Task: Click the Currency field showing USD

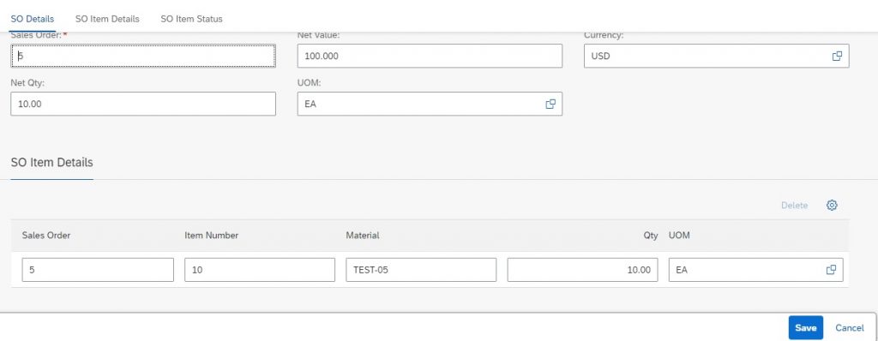Action: click(x=716, y=56)
